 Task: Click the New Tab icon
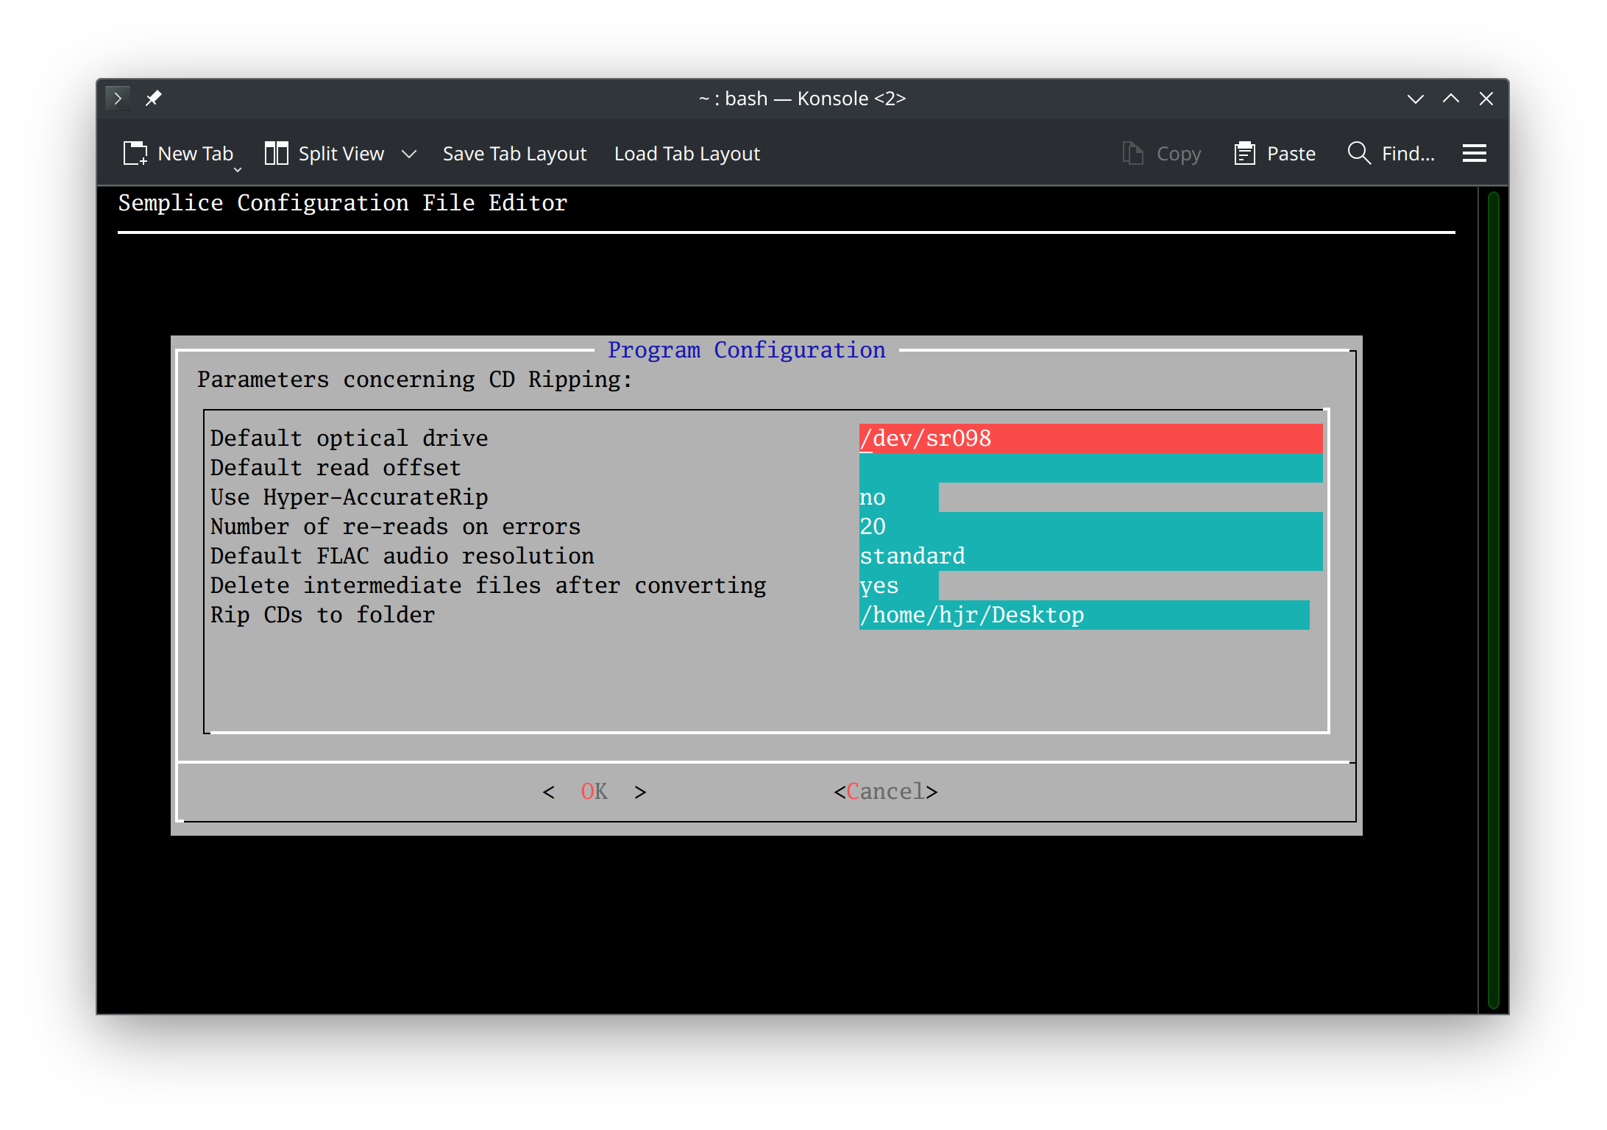click(x=135, y=153)
